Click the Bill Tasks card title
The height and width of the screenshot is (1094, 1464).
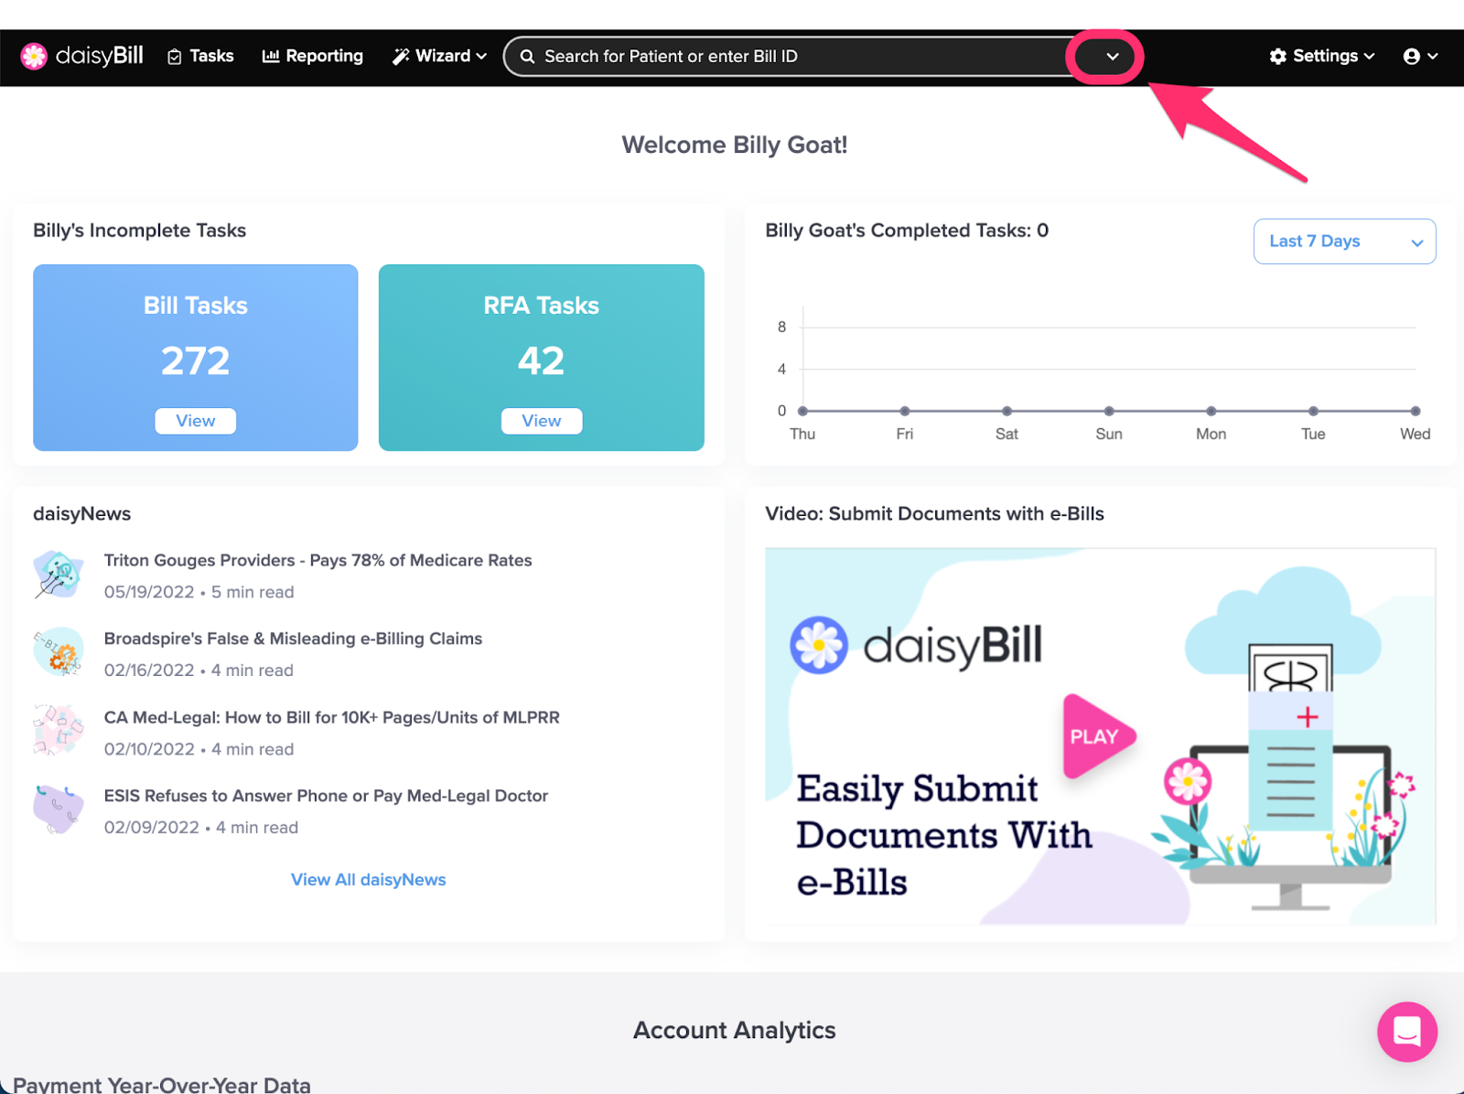[196, 306]
